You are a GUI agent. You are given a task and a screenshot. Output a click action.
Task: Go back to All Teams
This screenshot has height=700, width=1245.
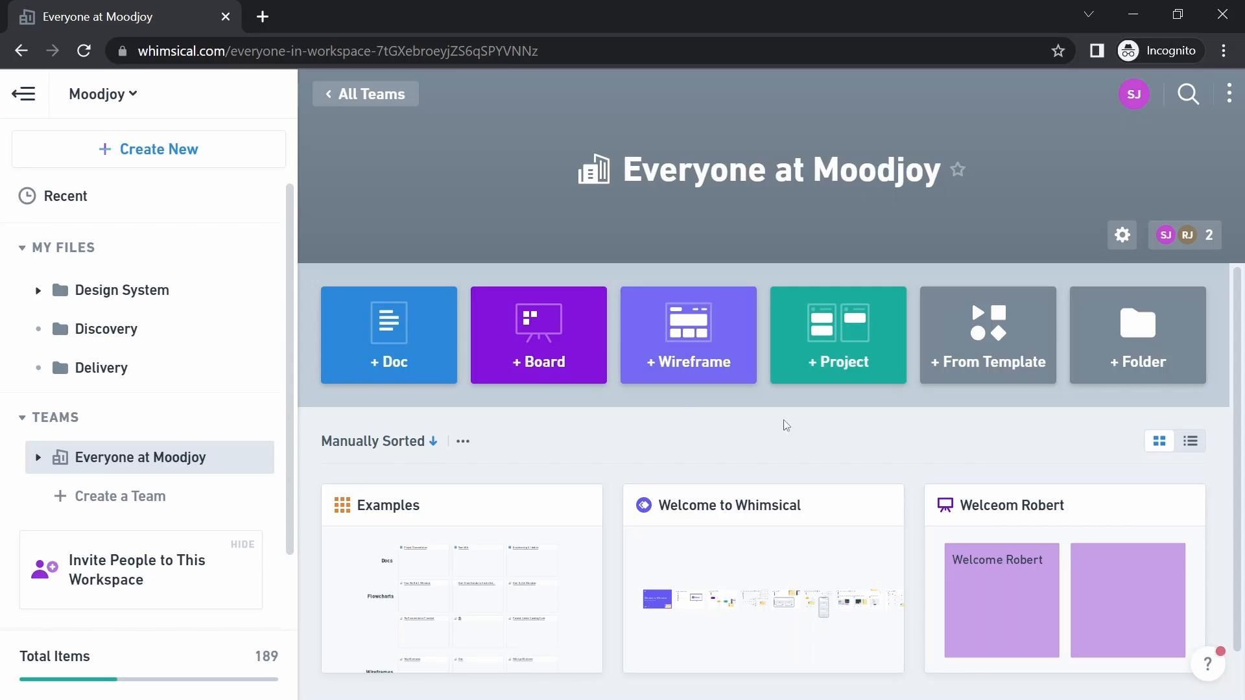click(365, 94)
